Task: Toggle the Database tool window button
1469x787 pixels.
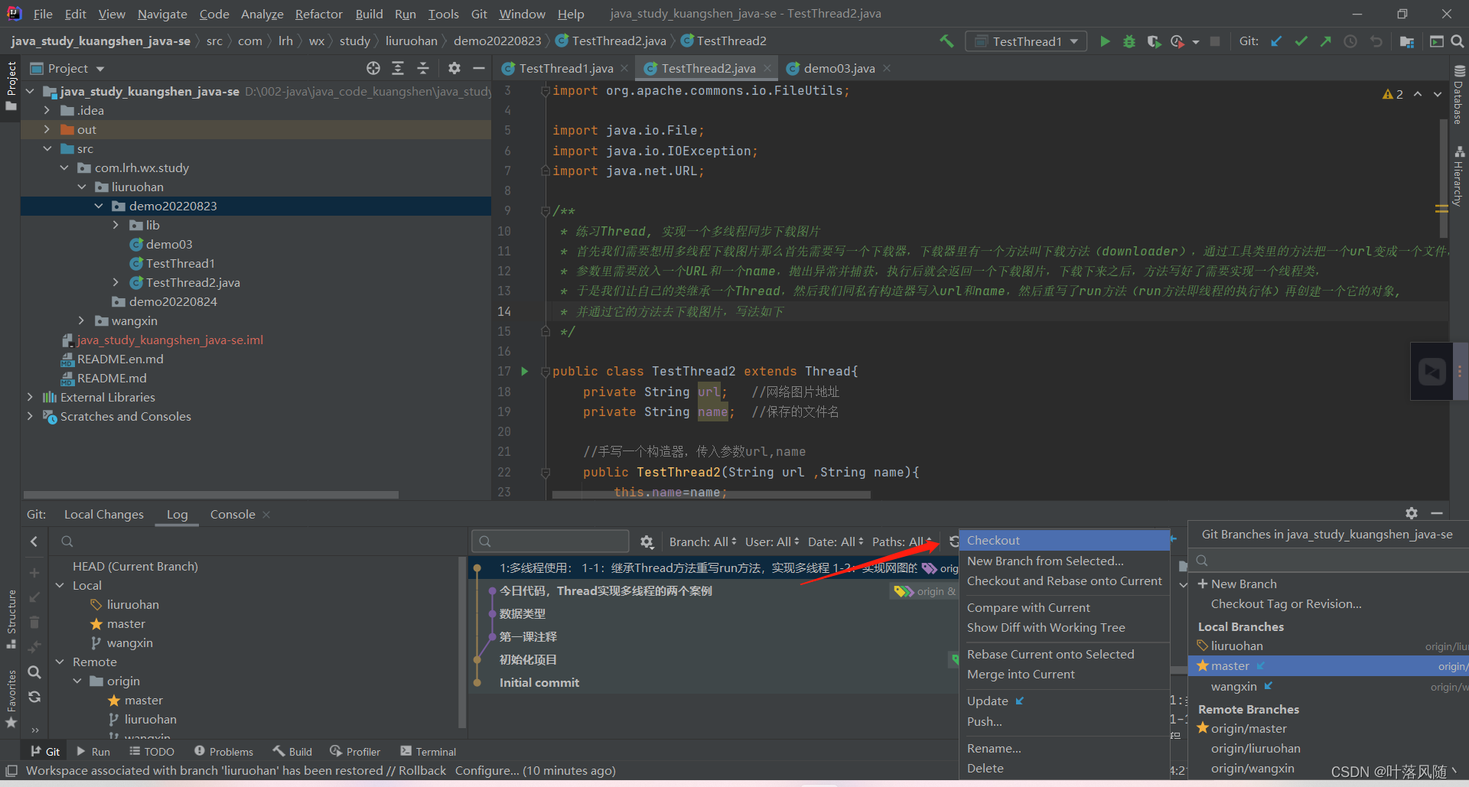Action: click(1459, 94)
